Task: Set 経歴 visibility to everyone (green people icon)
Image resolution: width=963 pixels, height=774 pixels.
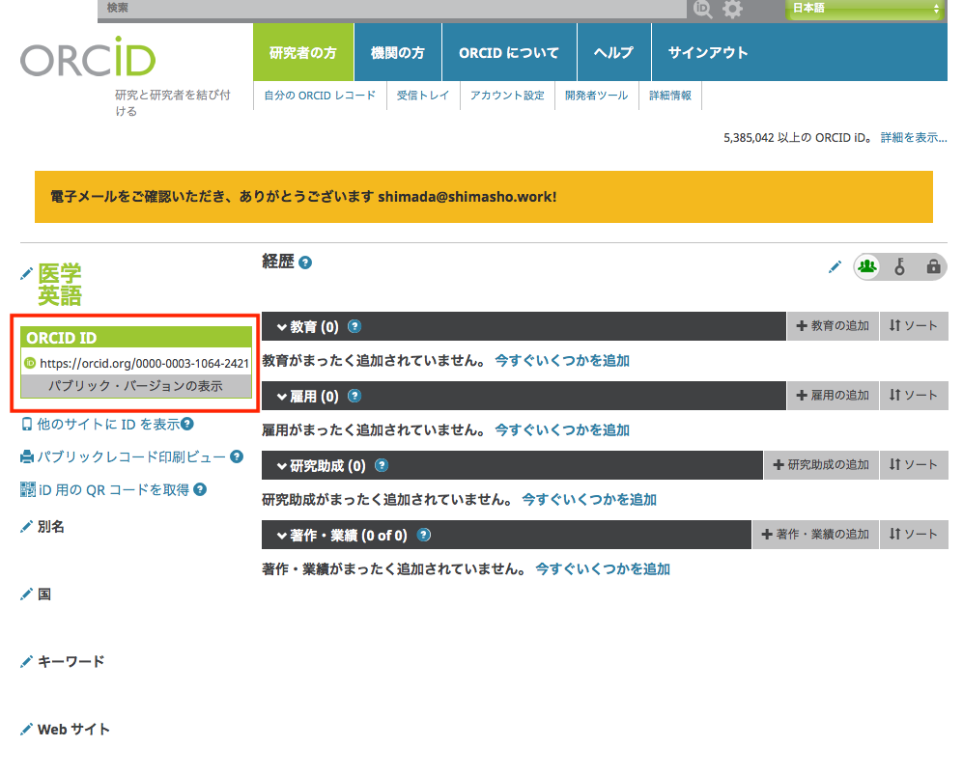Action: 867,267
